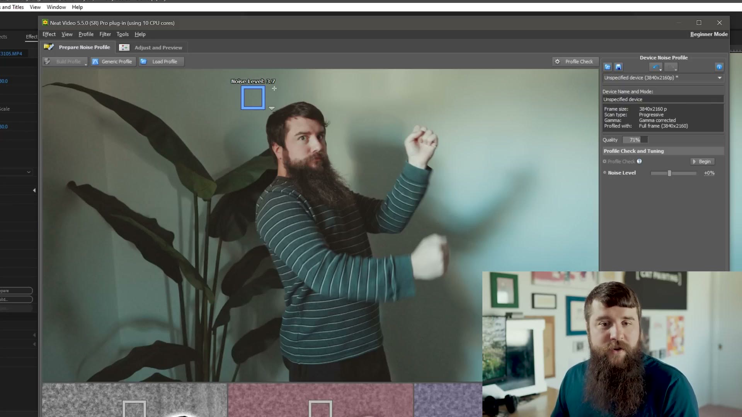742x417 pixels.
Task: Click the Gamma corrected value text
Action: pos(657,120)
